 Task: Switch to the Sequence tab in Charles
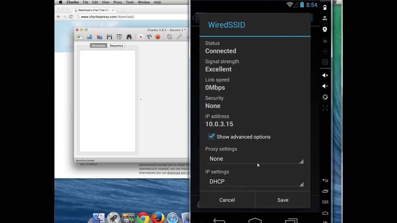[x=116, y=46]
